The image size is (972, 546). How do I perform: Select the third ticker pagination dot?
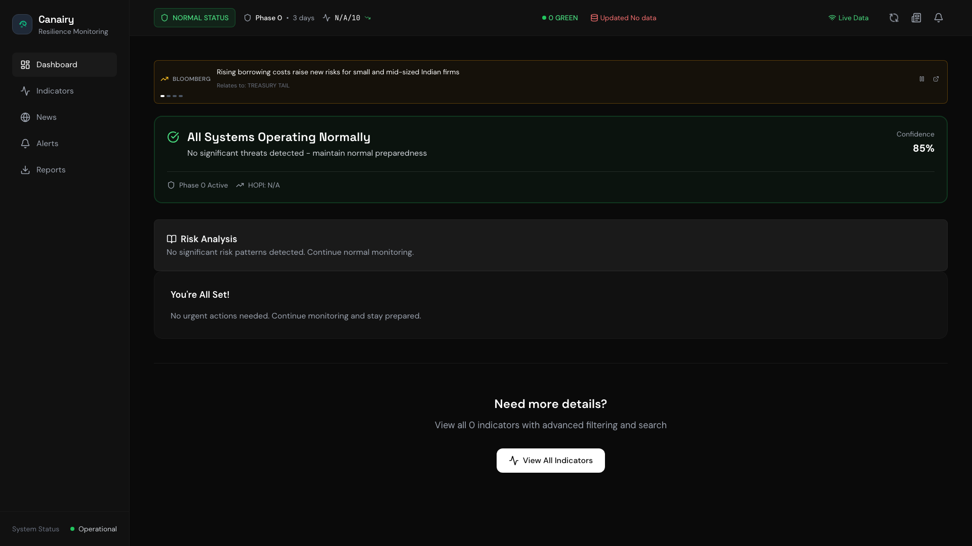click(175, 96)
